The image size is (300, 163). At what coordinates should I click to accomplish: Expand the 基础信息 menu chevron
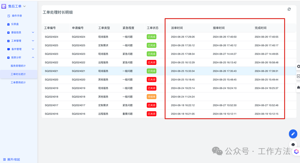tap(33, 32)
